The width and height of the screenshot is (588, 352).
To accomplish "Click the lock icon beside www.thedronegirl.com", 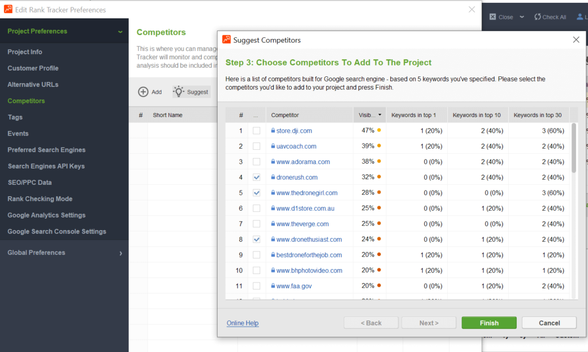I will tap(273, 193).
